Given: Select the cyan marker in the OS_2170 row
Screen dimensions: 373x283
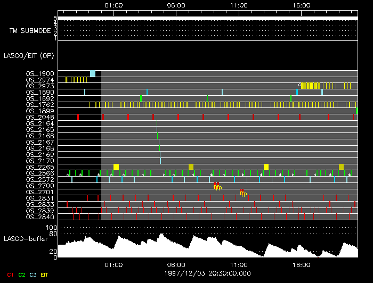Looking at the screenshot, I should click(x=160, y=161).
